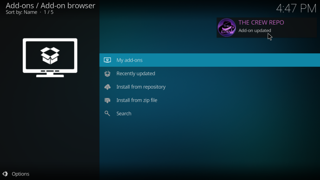The height and width of the screenshot is (180, 320).
Task: Click the Options gear icon
Action: 5,174
